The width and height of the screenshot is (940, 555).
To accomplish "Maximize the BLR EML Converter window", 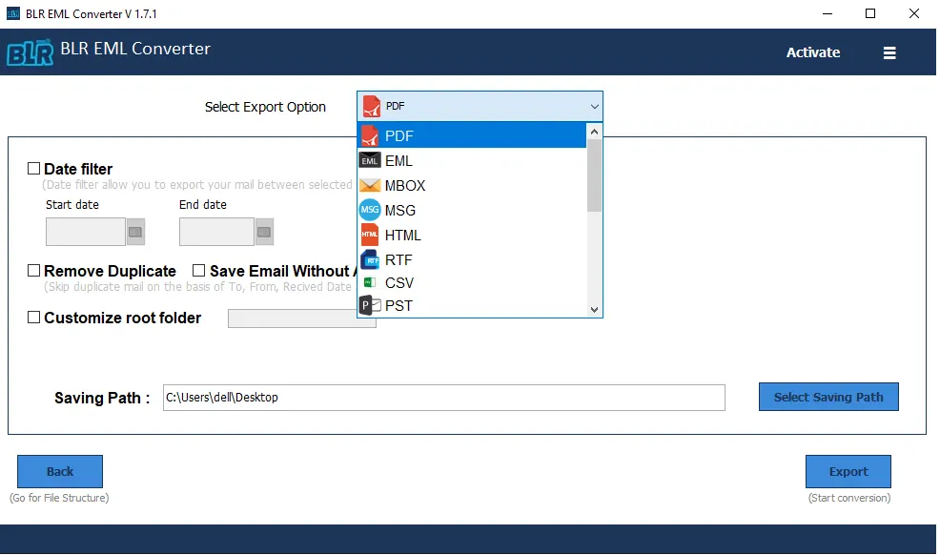I will click(870, 13).
